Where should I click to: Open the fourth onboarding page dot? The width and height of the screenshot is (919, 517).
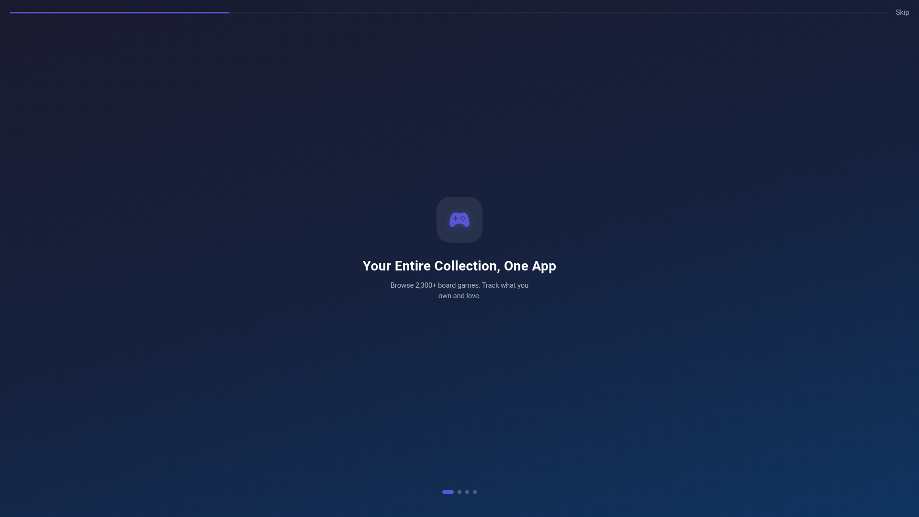tap(475, 492)
